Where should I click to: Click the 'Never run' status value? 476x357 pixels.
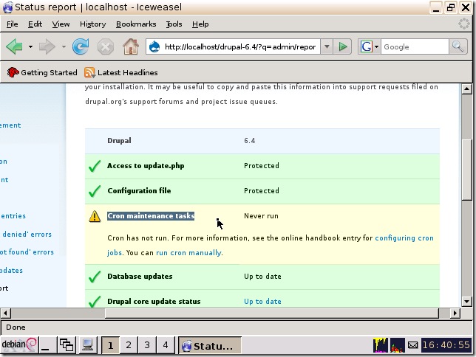click(261, 216)
